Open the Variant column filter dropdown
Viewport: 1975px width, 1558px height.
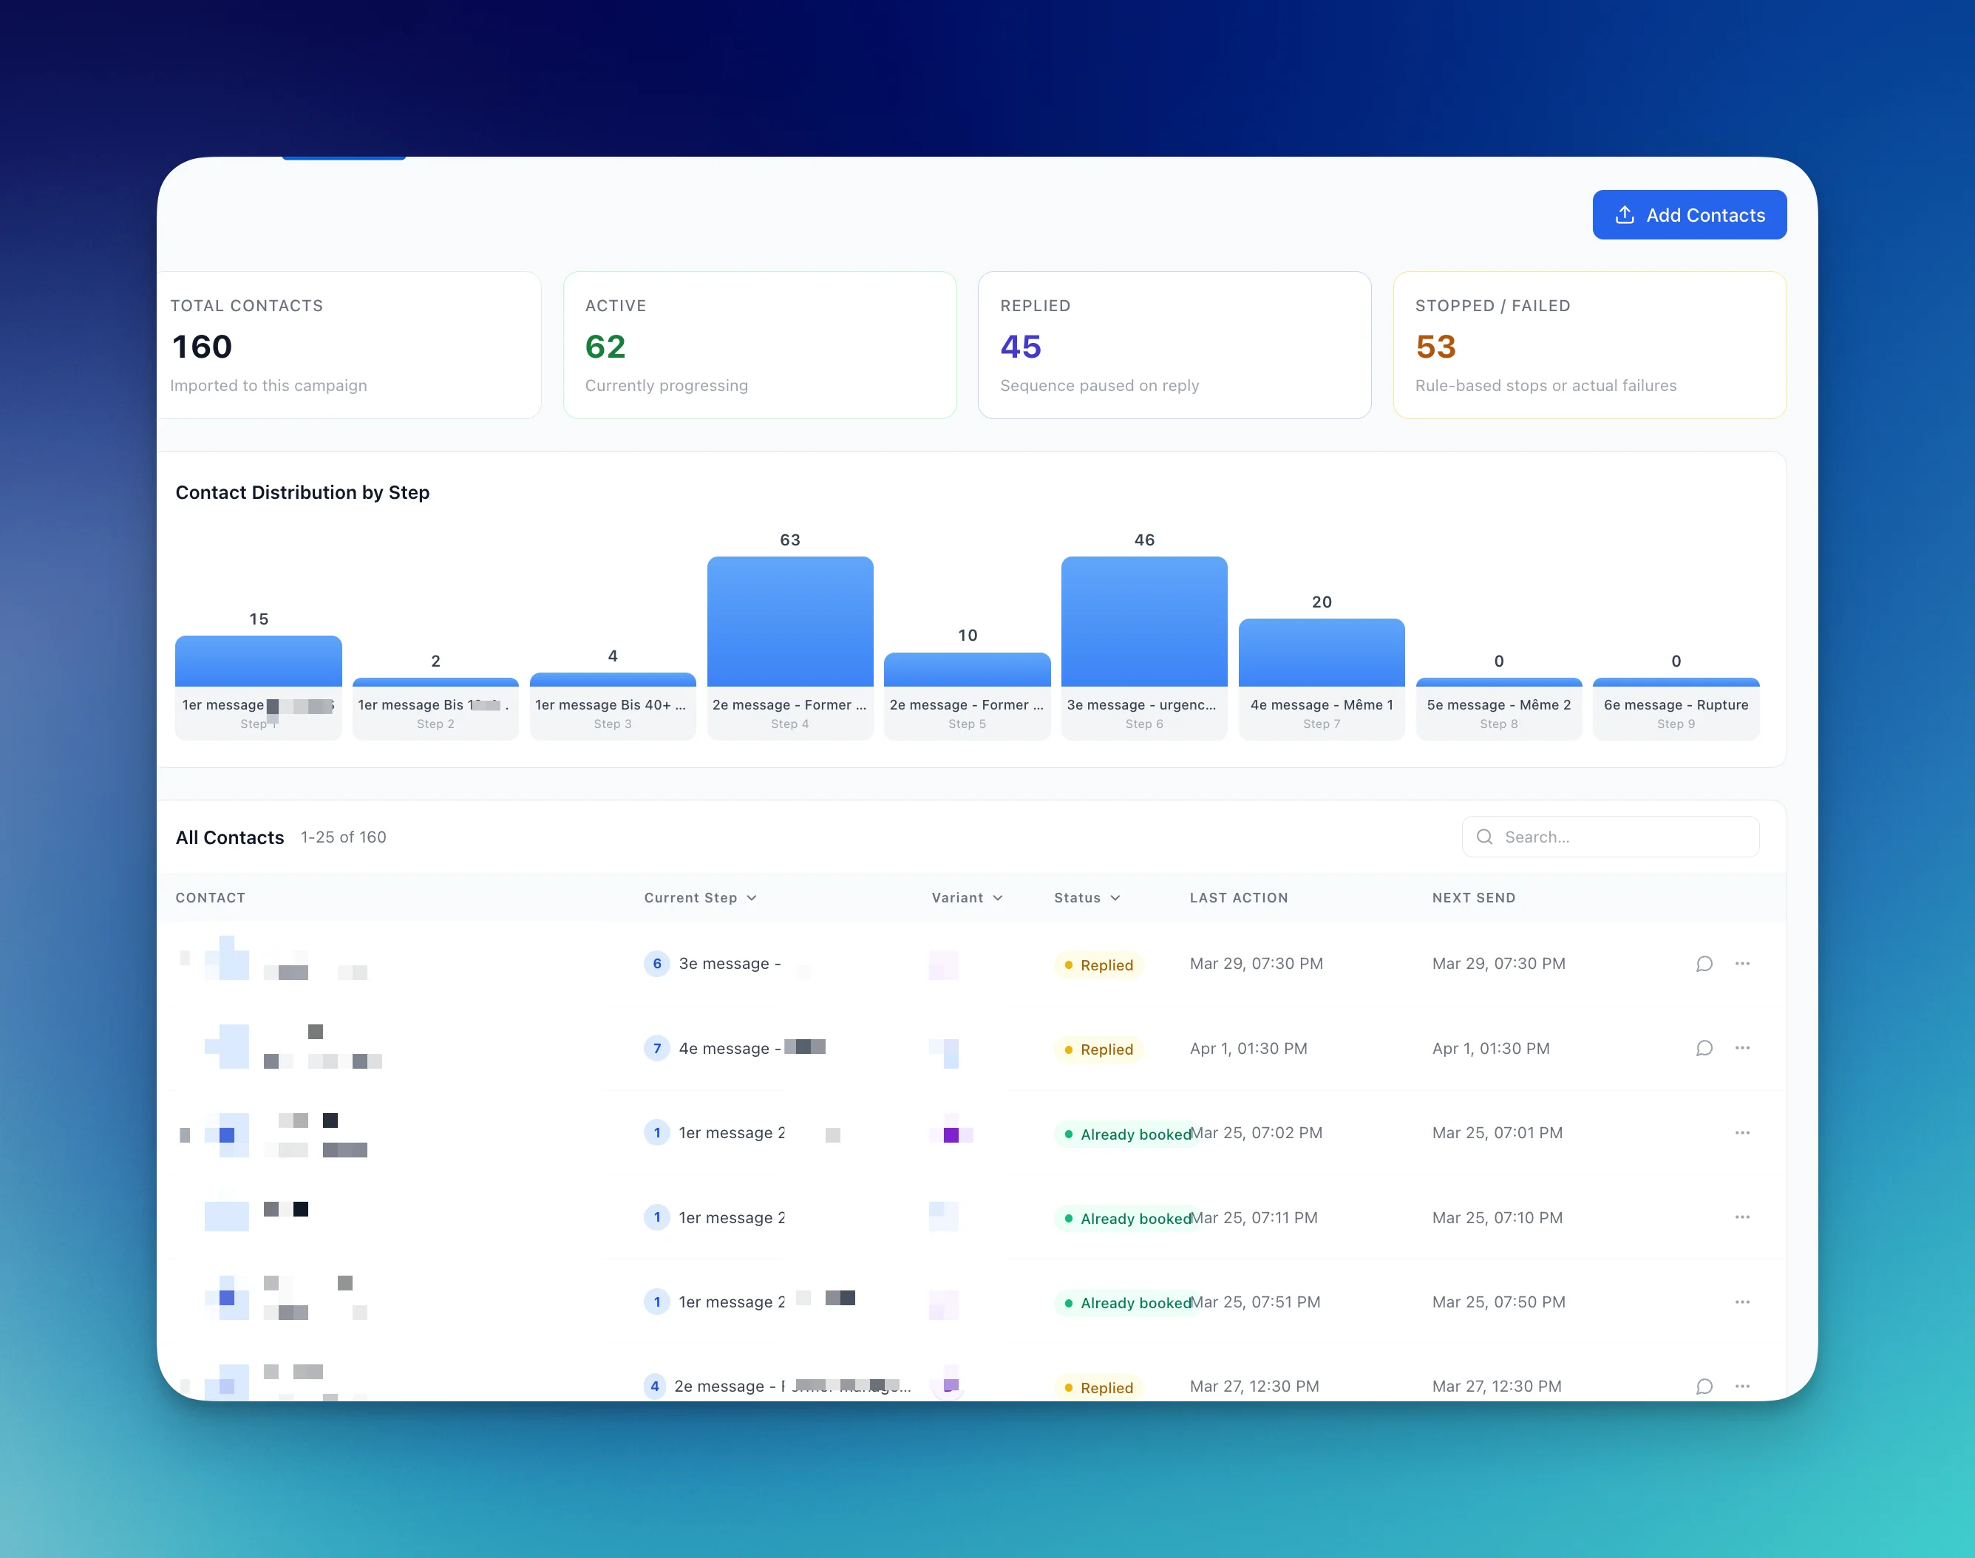pyautogui.click(x=967, y=897)
